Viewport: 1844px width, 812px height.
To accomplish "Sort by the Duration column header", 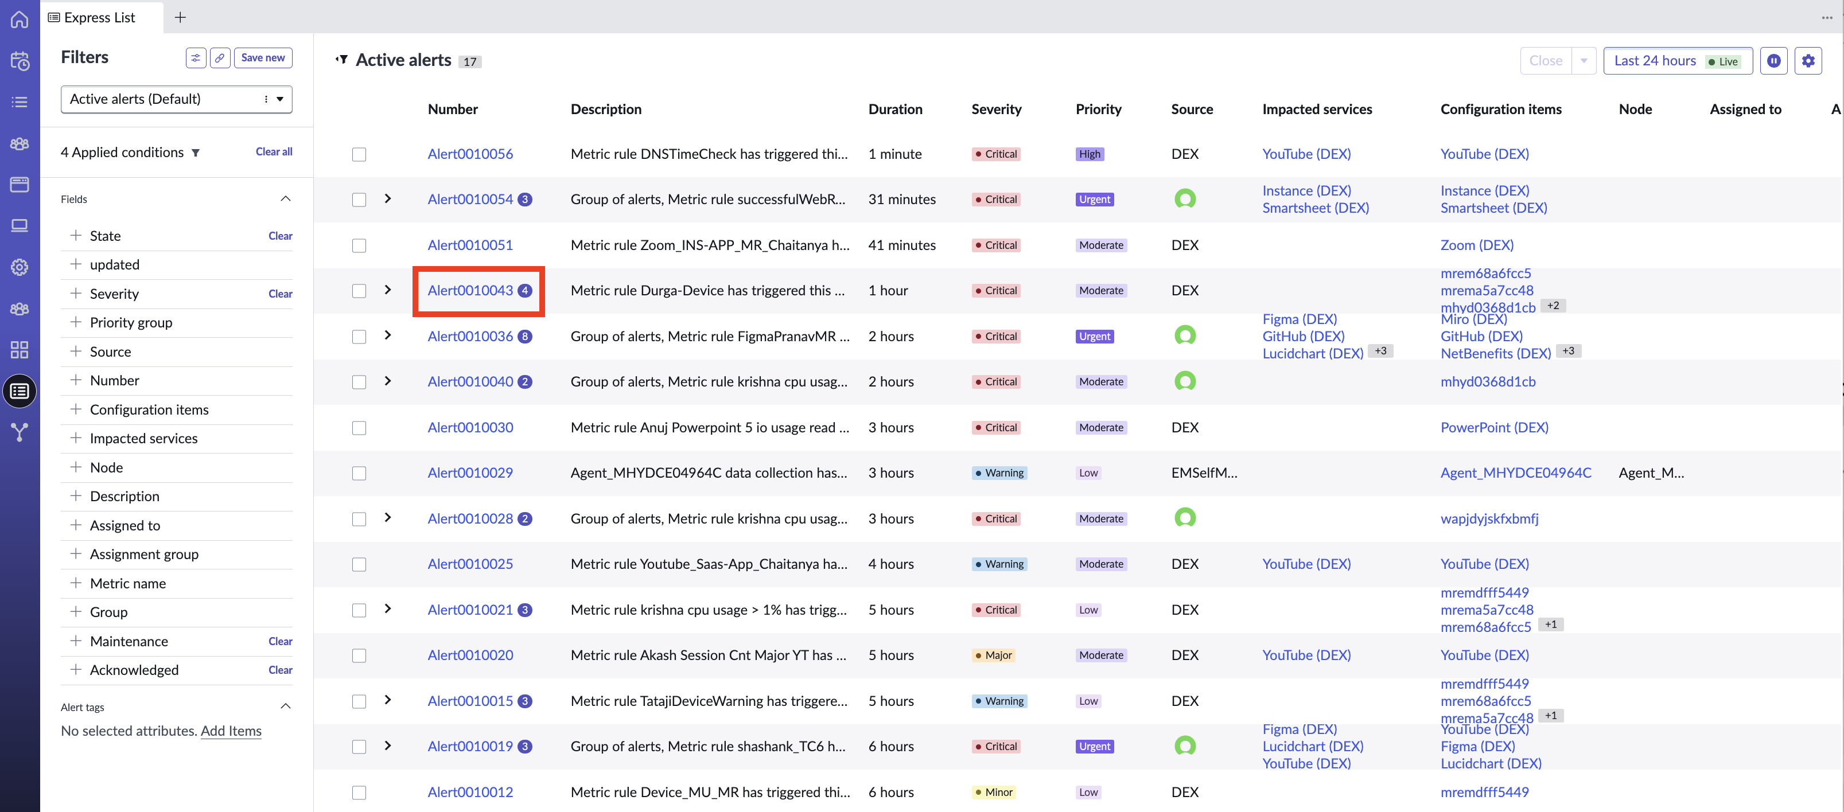I will (895, 110).
